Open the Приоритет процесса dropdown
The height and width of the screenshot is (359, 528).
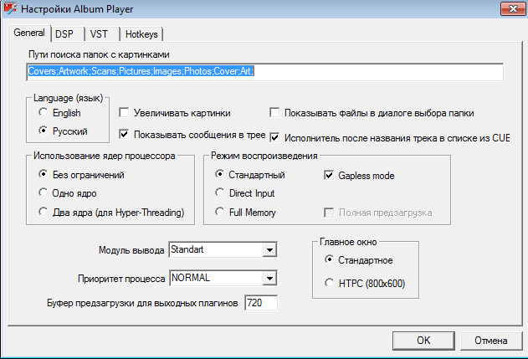[223, 278]
